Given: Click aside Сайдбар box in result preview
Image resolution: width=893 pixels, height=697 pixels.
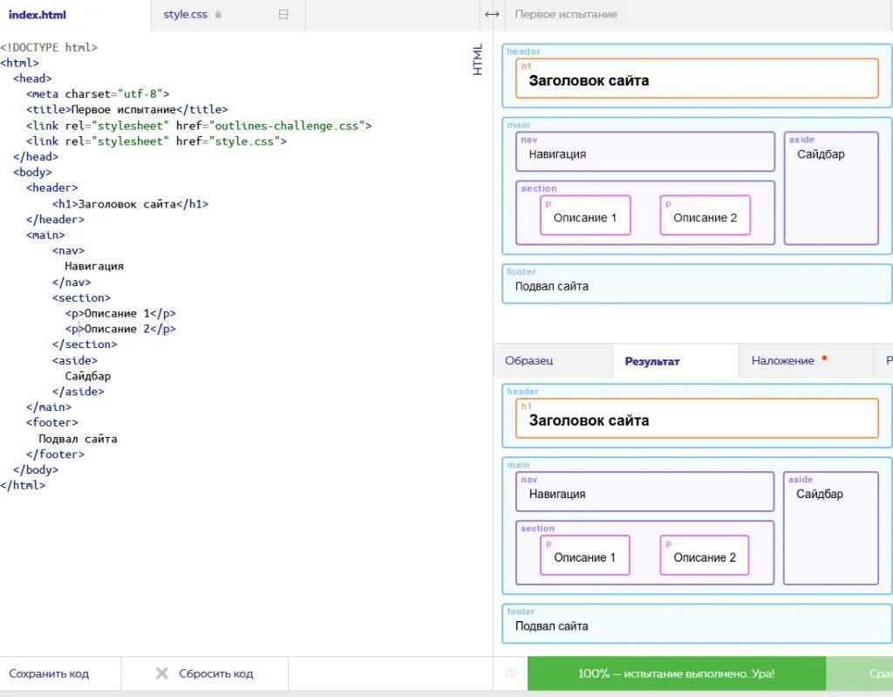Looking at the screenshot, I should [831, 529].
